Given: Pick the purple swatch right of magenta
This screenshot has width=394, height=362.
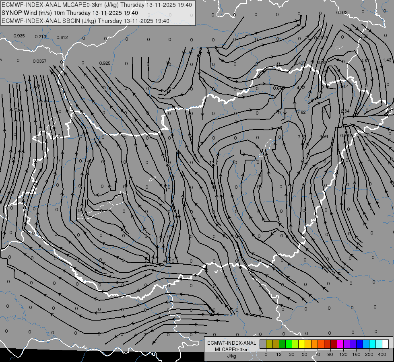Looking at the screenshot, I should (347, 344).
